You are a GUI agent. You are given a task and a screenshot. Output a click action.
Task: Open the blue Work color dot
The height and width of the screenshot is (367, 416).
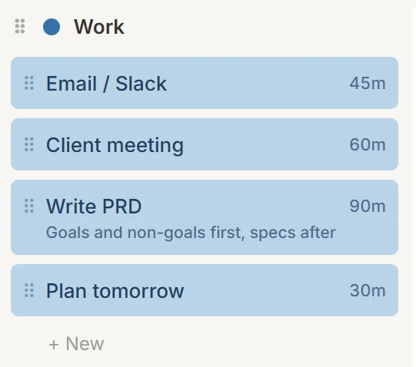(52, 27)
